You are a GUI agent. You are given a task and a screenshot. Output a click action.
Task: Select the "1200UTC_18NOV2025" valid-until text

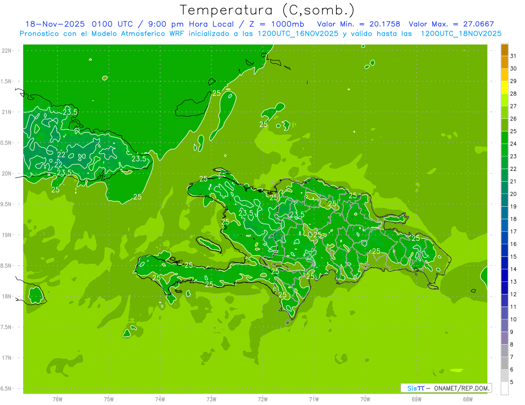pos(461,34)
